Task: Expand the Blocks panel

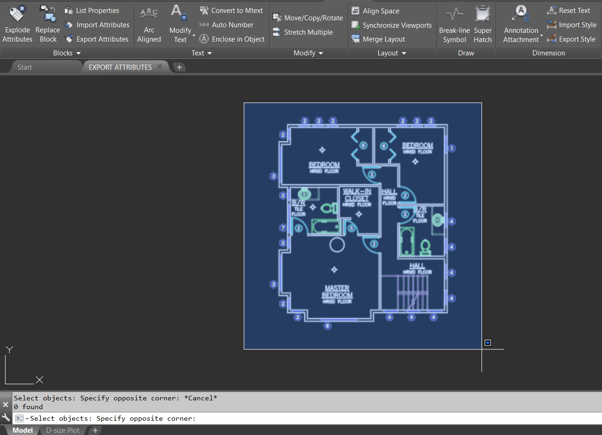Action: (67, 53)
